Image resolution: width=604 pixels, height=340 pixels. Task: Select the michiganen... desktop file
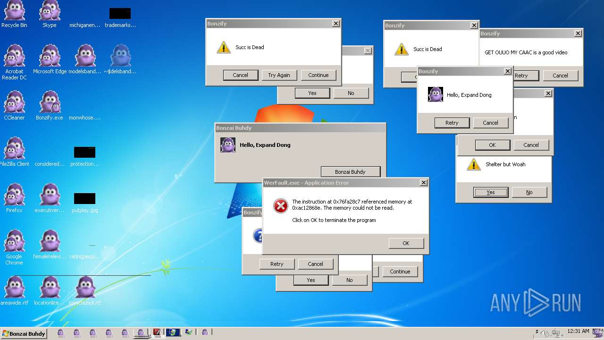tap(85, 25)
